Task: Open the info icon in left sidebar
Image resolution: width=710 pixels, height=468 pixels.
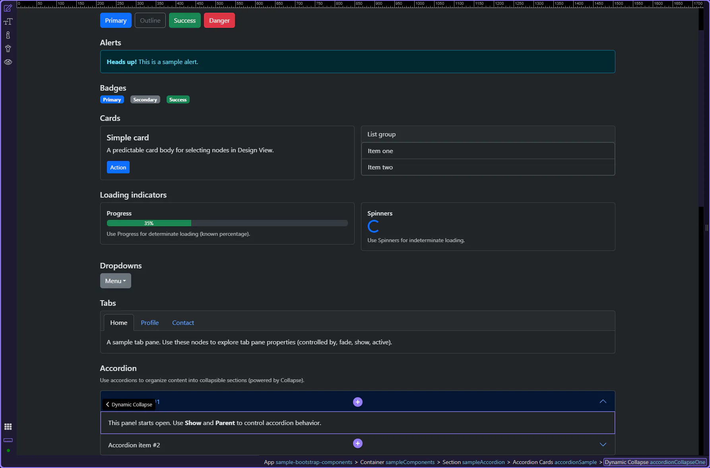Action: coord(8,35)
